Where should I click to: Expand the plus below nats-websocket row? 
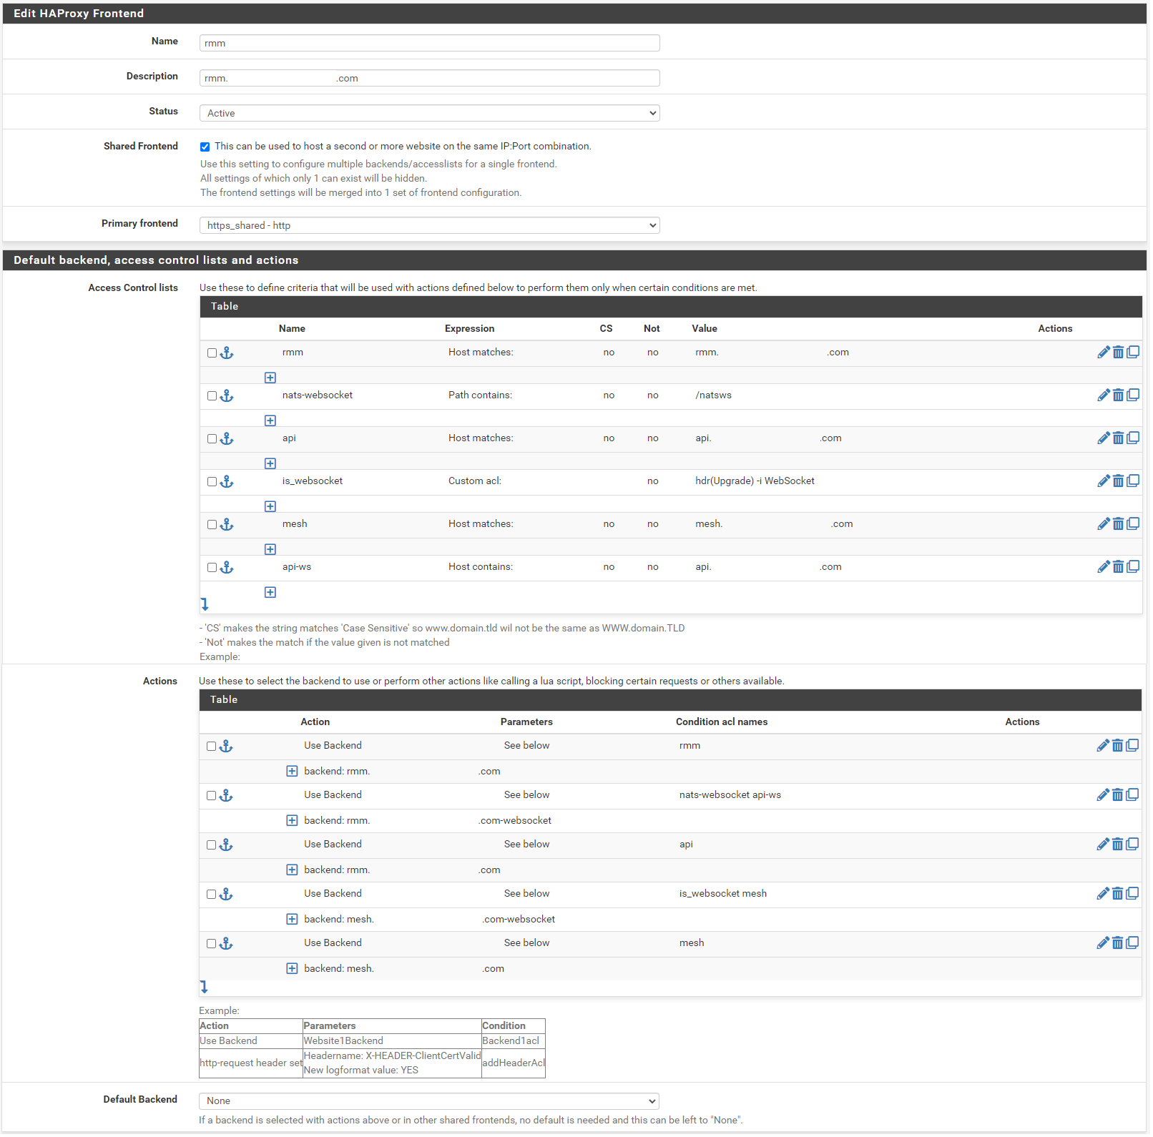click(270, 420)
